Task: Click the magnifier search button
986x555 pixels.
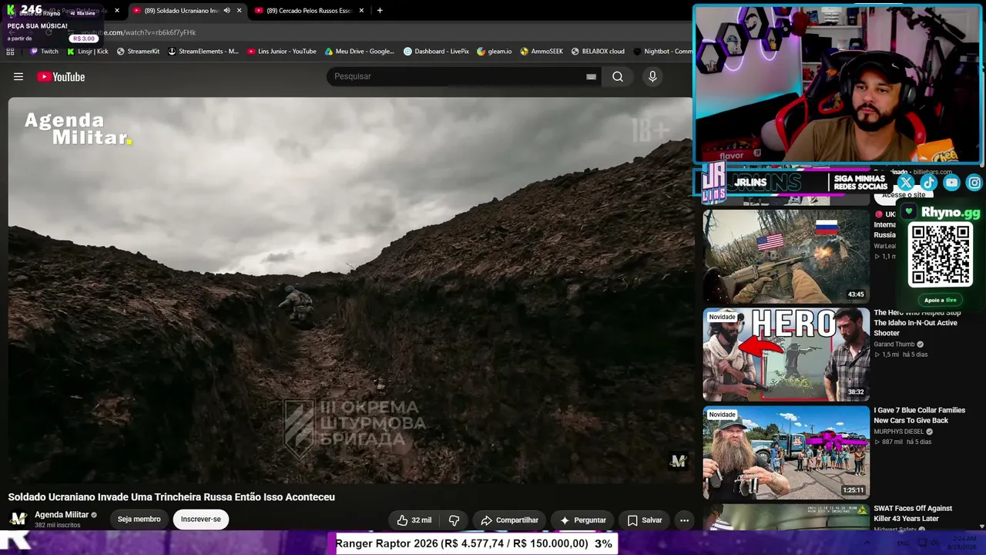Action: pos(618,76)
